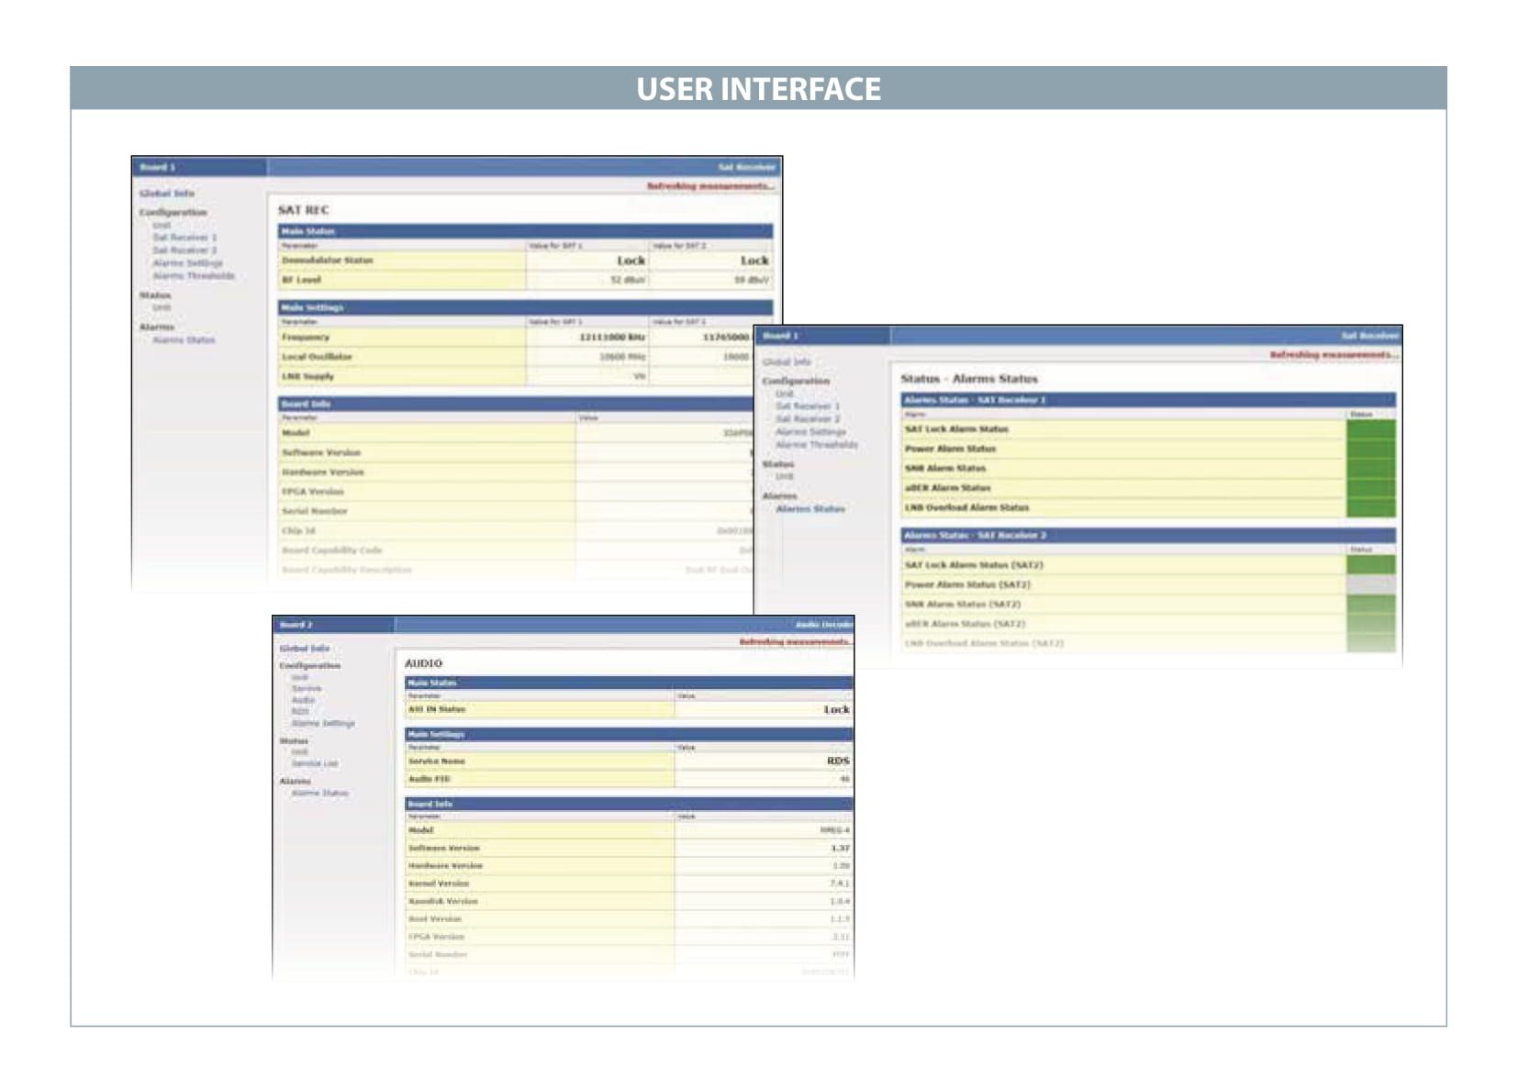Click 52 dBuV RF level value for SAT 1

click(x=628, y=280)
